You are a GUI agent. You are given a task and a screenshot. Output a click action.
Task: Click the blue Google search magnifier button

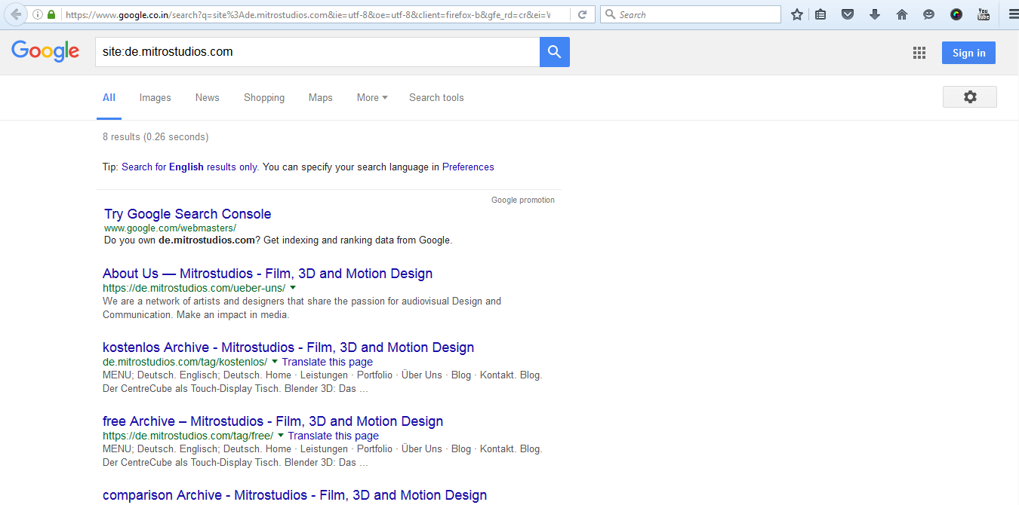click(554, 52)
